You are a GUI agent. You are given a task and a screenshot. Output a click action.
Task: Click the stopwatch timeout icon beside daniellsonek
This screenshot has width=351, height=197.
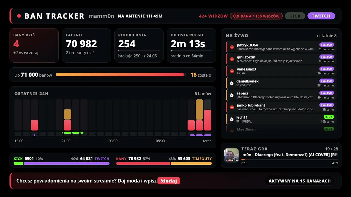(232, 83)
